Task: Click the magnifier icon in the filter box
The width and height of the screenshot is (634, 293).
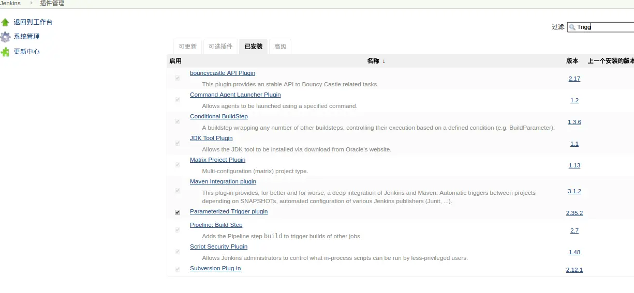Action: [572, 27]
